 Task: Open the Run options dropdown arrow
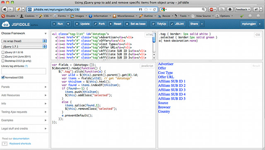click(x=68, y=24)
